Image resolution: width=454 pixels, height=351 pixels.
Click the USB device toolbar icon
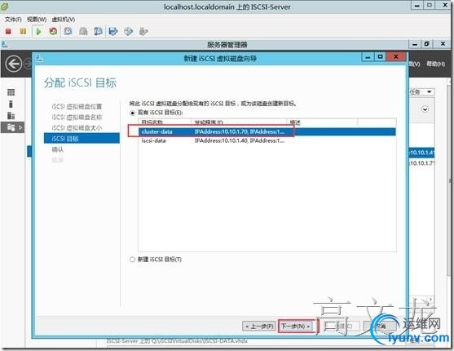[x=143, y=31]
